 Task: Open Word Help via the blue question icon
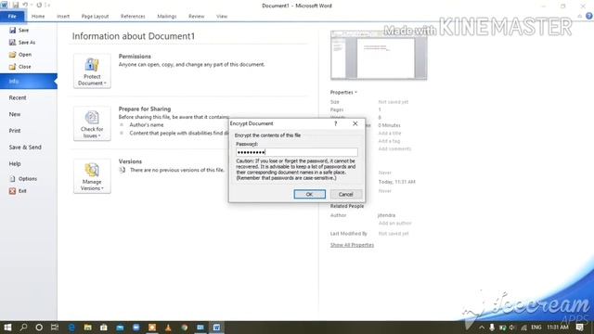tap(588, 16)
